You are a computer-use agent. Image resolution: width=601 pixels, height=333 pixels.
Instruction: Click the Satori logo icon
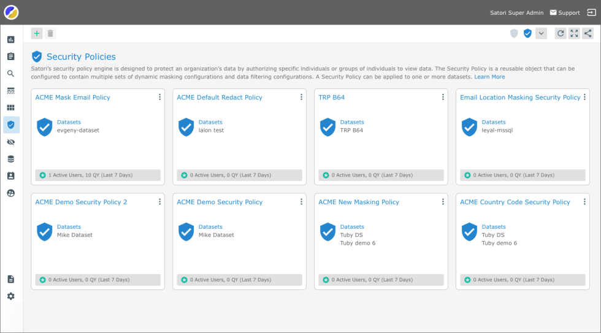[11, 12]
